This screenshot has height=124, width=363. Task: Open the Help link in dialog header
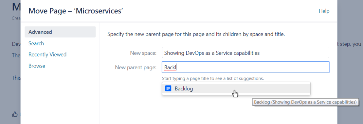(324, 11)
